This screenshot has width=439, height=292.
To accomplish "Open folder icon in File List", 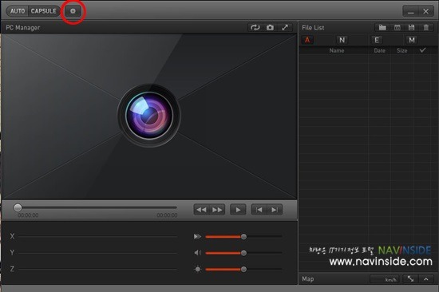I will [x=382, y=27].
